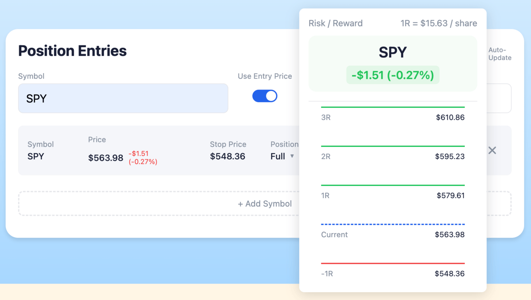The image size is (531, 300).
Task: Select the Full position size value
Action: [278, 156]
